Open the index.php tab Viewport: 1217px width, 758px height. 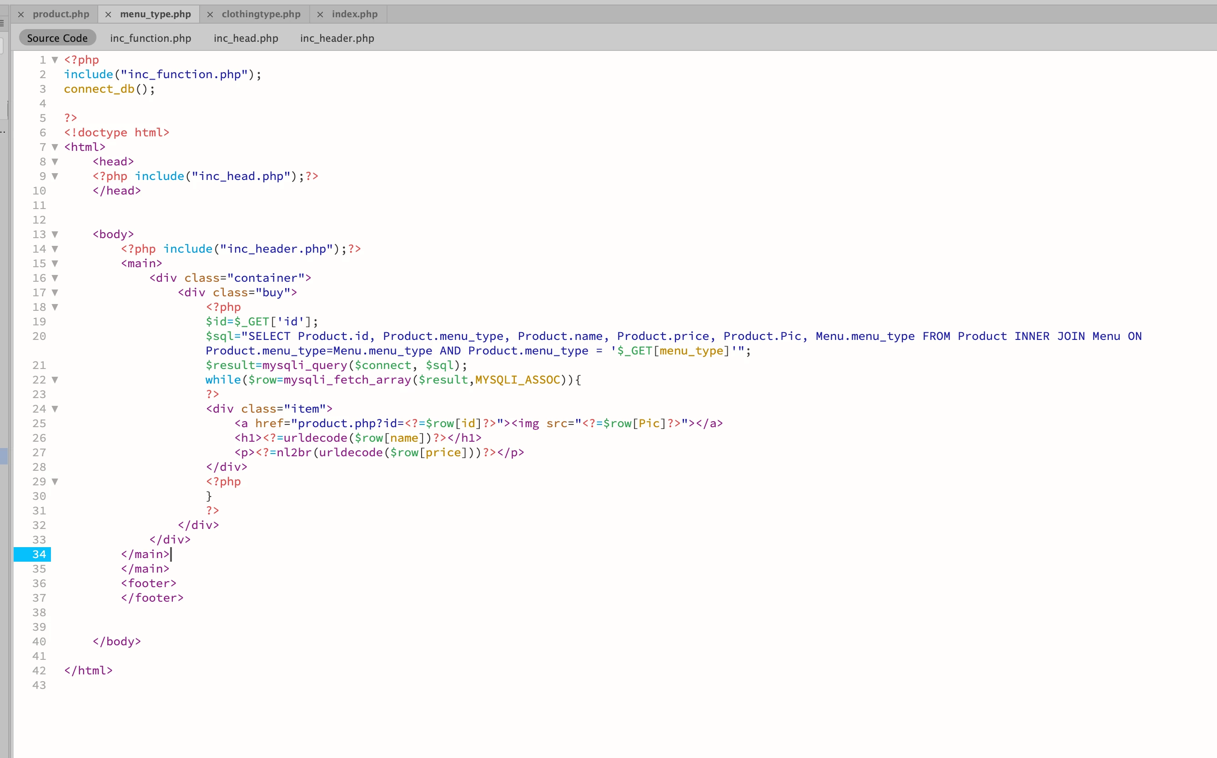click(354, 14)
